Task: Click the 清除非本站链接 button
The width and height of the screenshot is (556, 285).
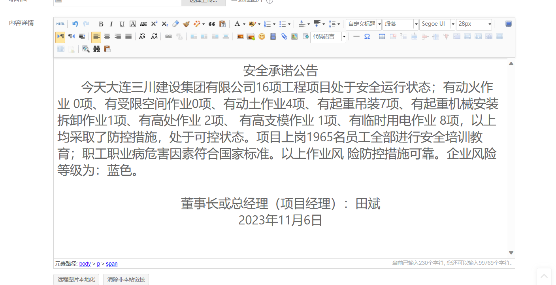Action: (126, 279)
